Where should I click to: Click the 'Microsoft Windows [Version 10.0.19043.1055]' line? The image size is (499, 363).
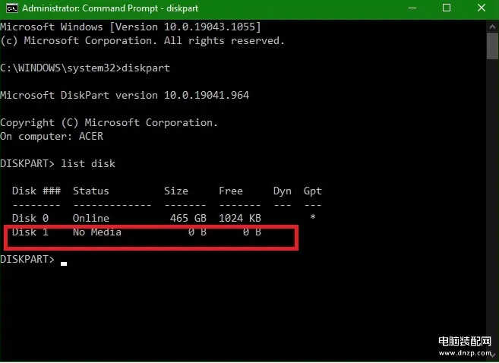[131, 27]
